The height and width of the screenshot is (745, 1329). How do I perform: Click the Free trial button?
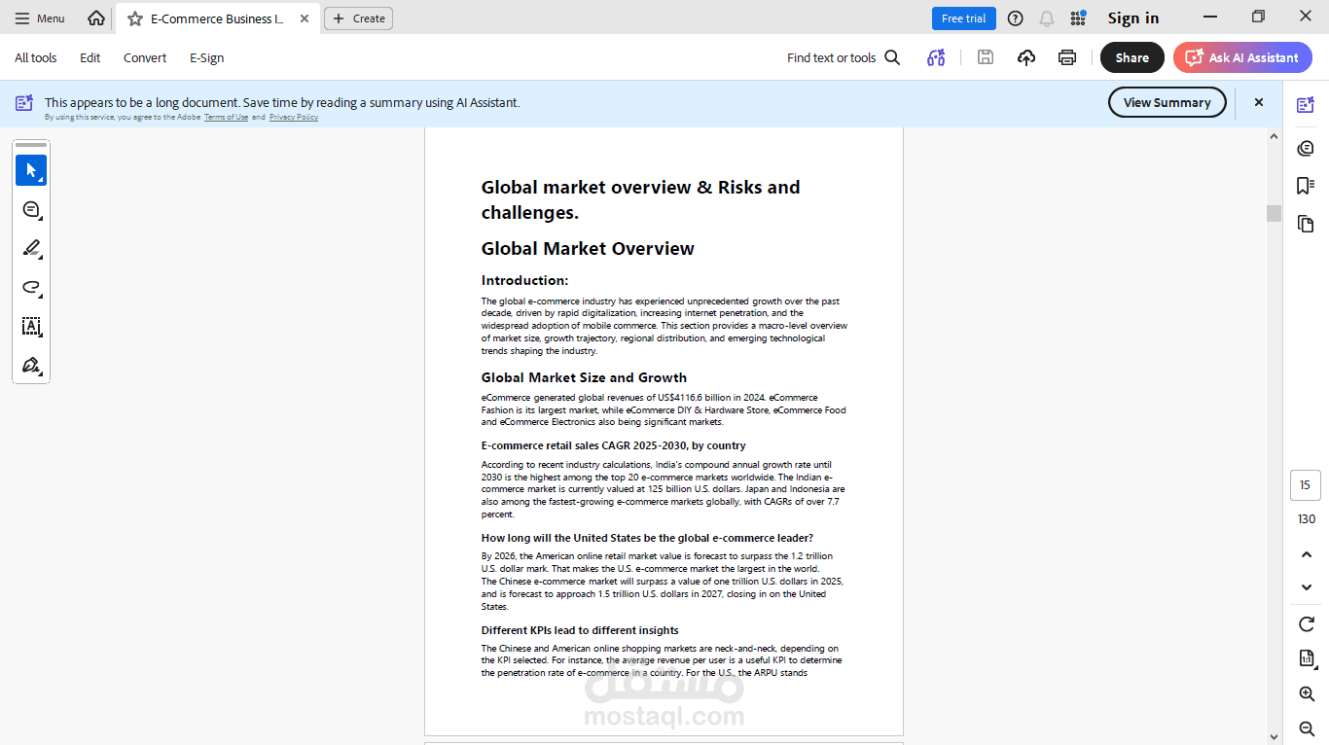[963, 18]
